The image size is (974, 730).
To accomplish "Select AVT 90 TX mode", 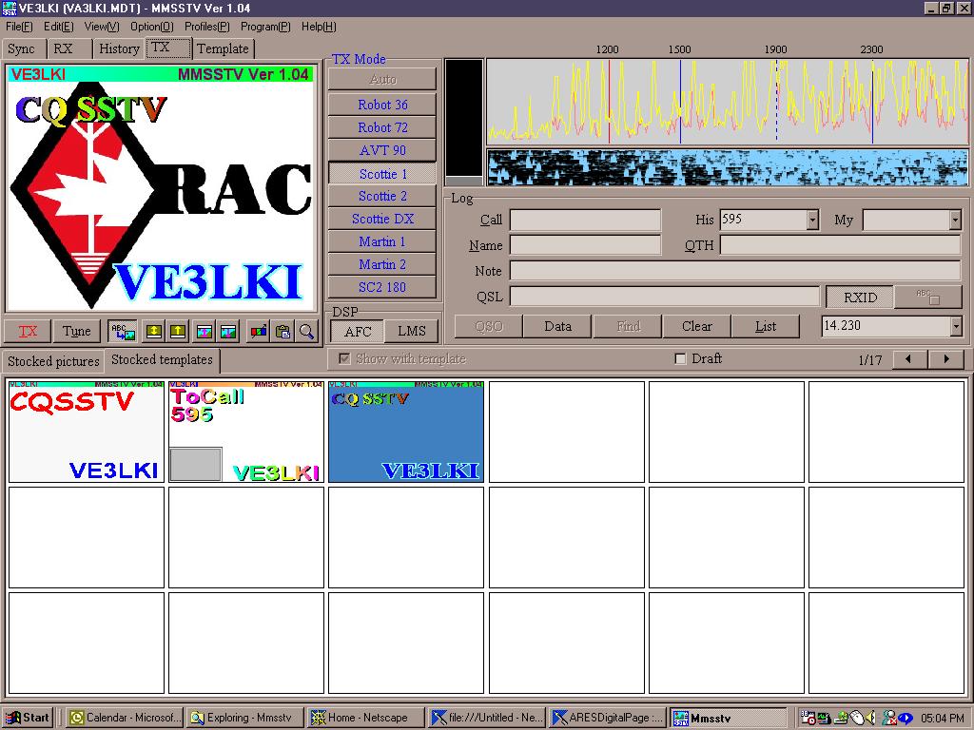I will [382, 151].
